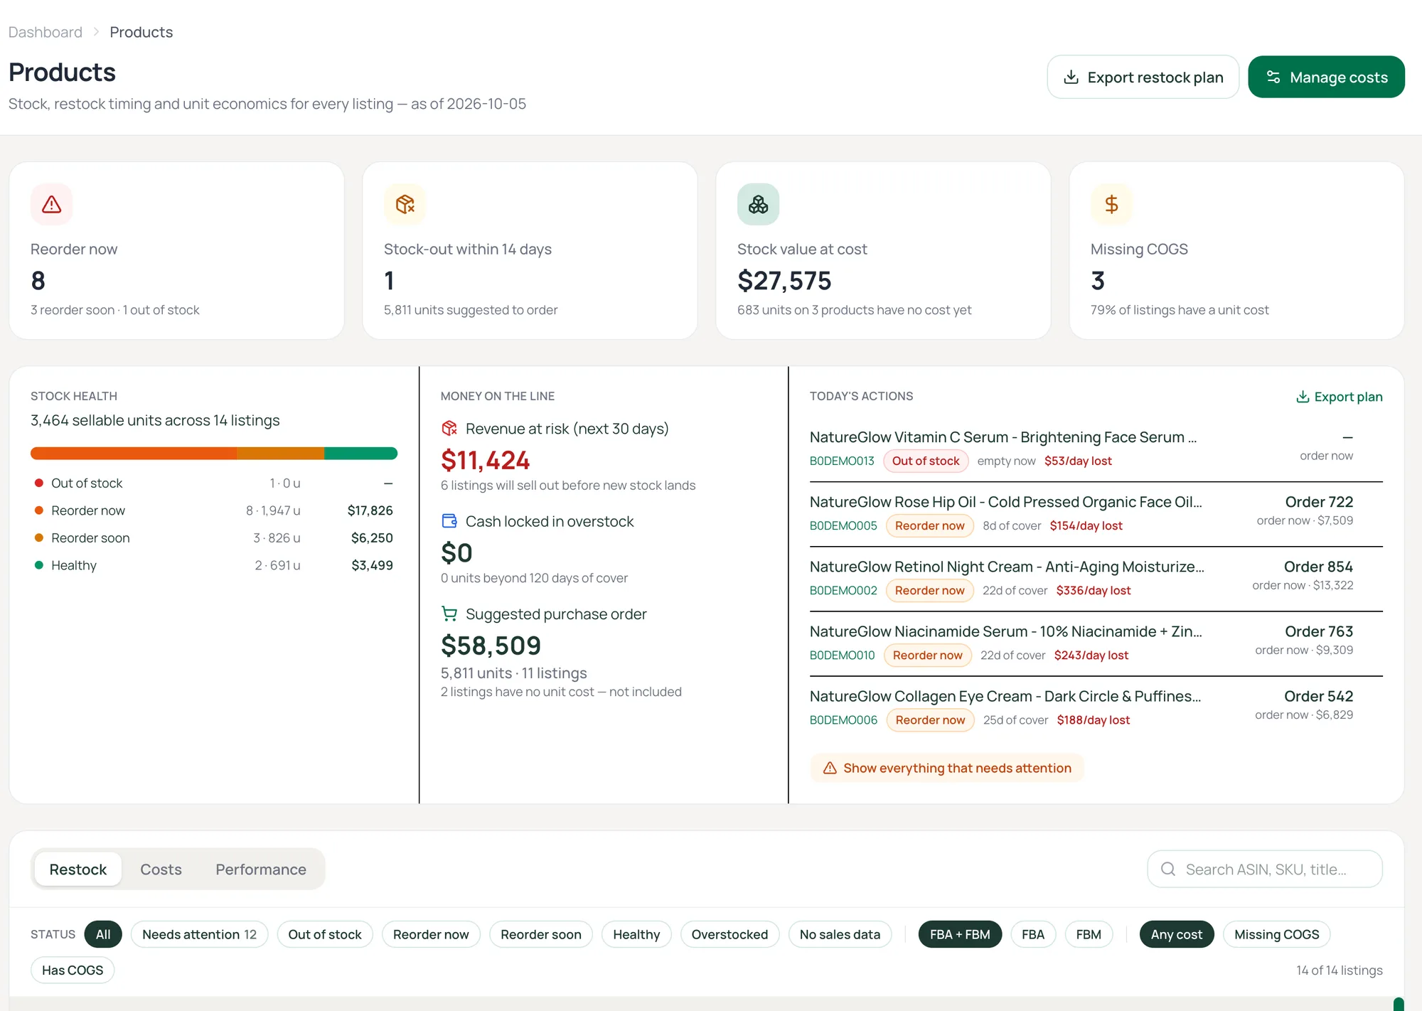Viewport: 1422px width, 1011px height.
Task: Click the No sales data filter
Action: coord(840,934)
